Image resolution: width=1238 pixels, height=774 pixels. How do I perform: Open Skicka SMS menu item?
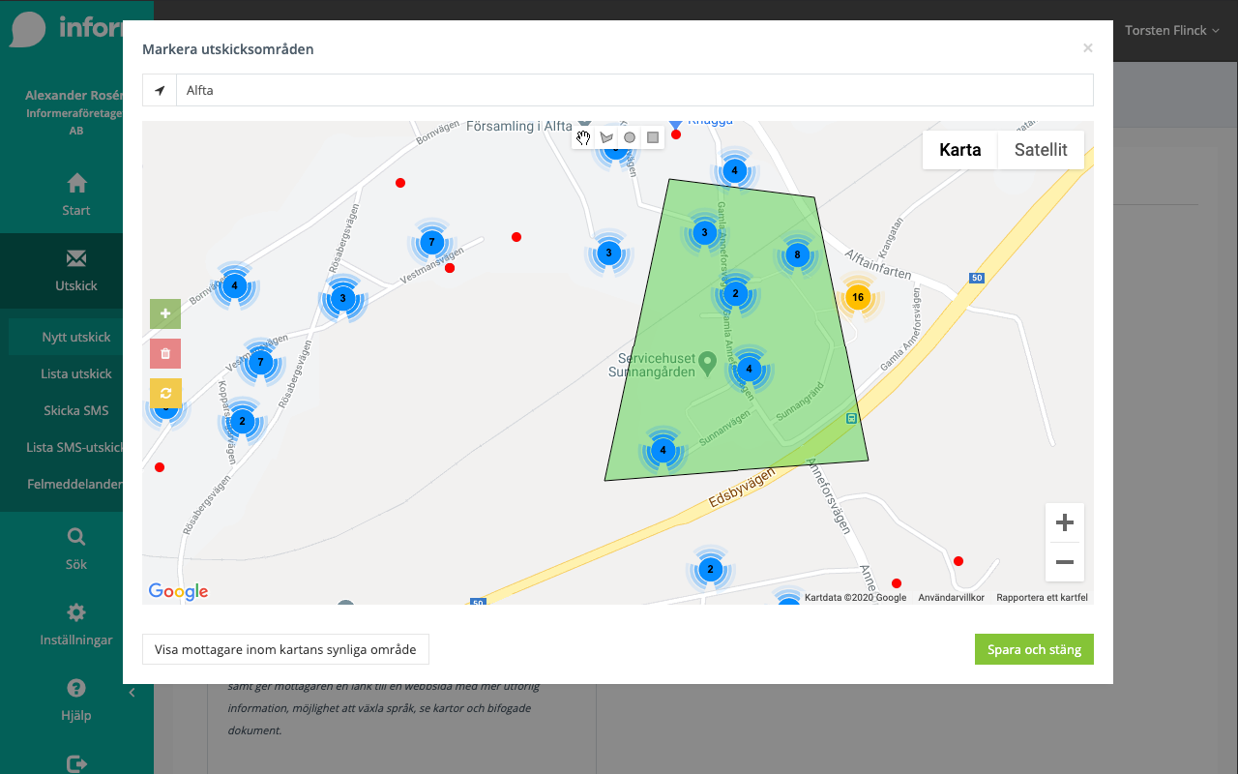pyautogui.click(x=76, y=410)
